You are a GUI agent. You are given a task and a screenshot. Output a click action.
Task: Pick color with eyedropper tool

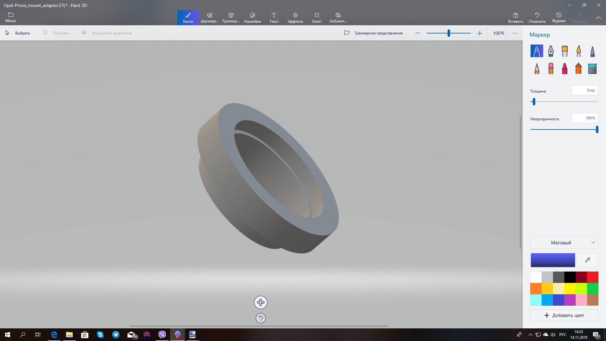click(x=587, y=260)
